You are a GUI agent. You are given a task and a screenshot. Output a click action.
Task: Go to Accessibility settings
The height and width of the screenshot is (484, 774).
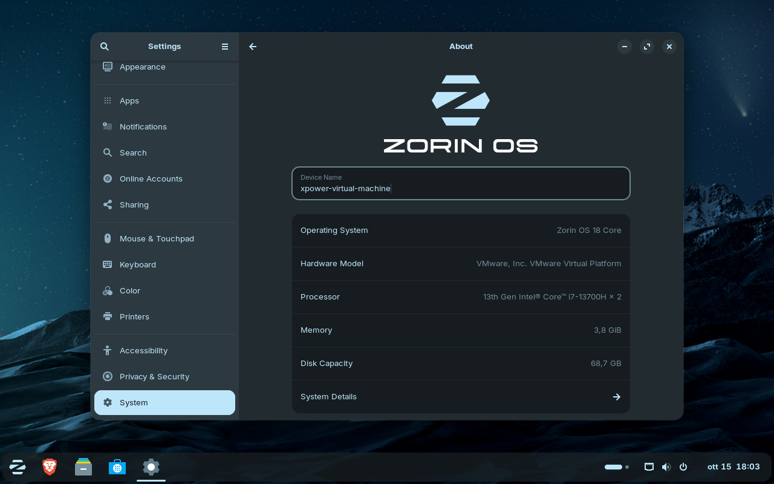click(164, 350)
